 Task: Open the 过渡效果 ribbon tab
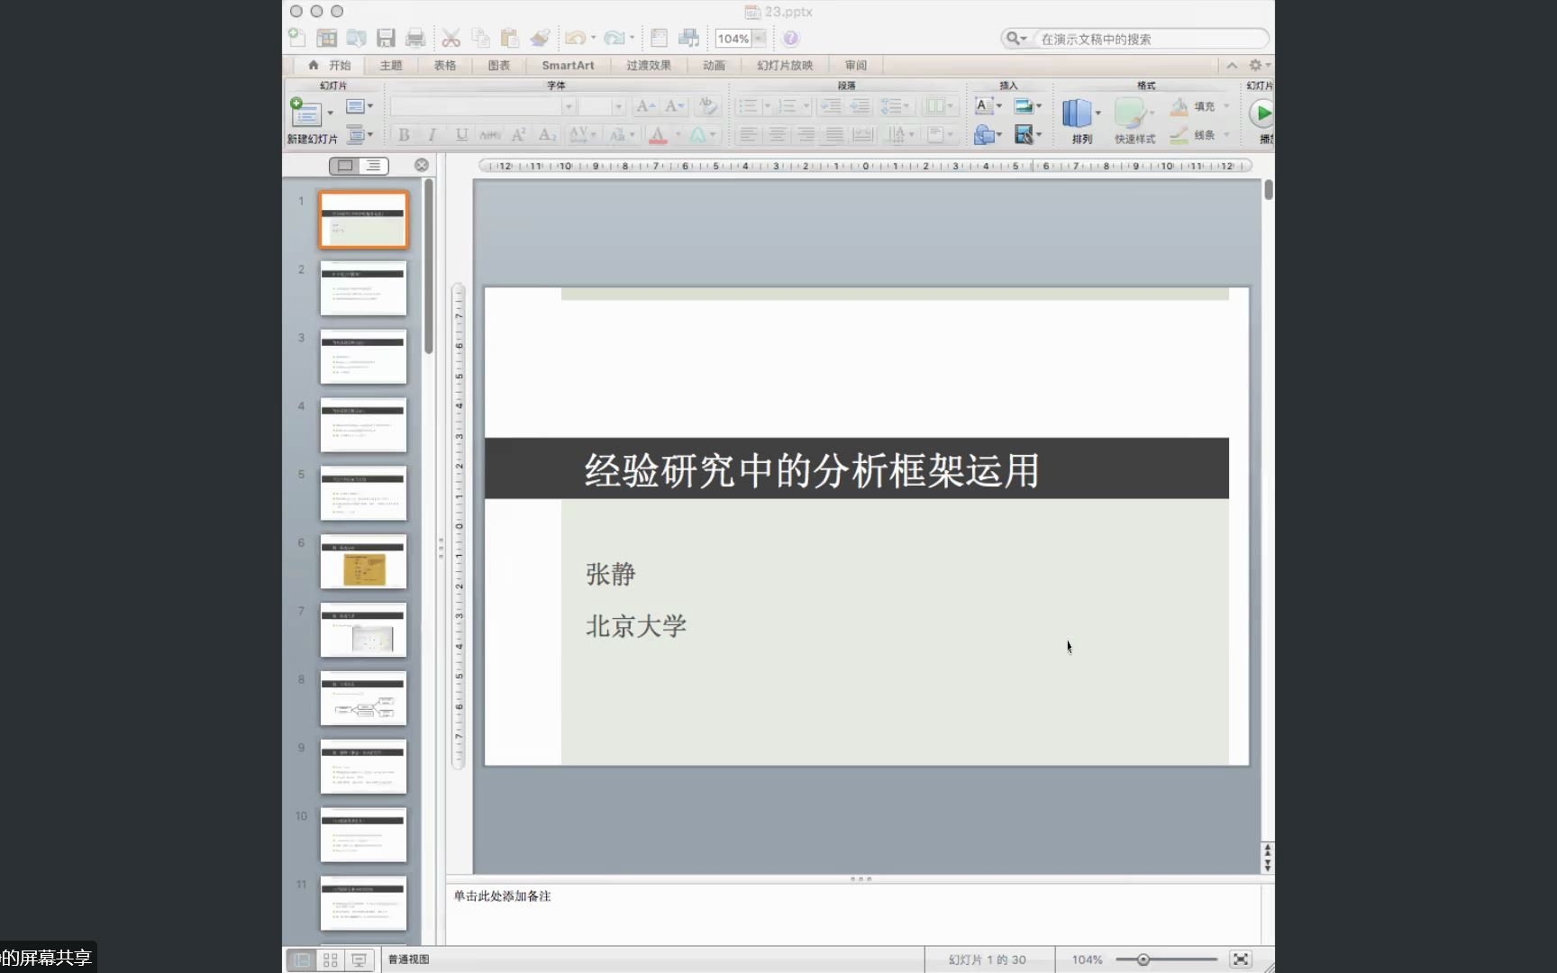point(649,65)
